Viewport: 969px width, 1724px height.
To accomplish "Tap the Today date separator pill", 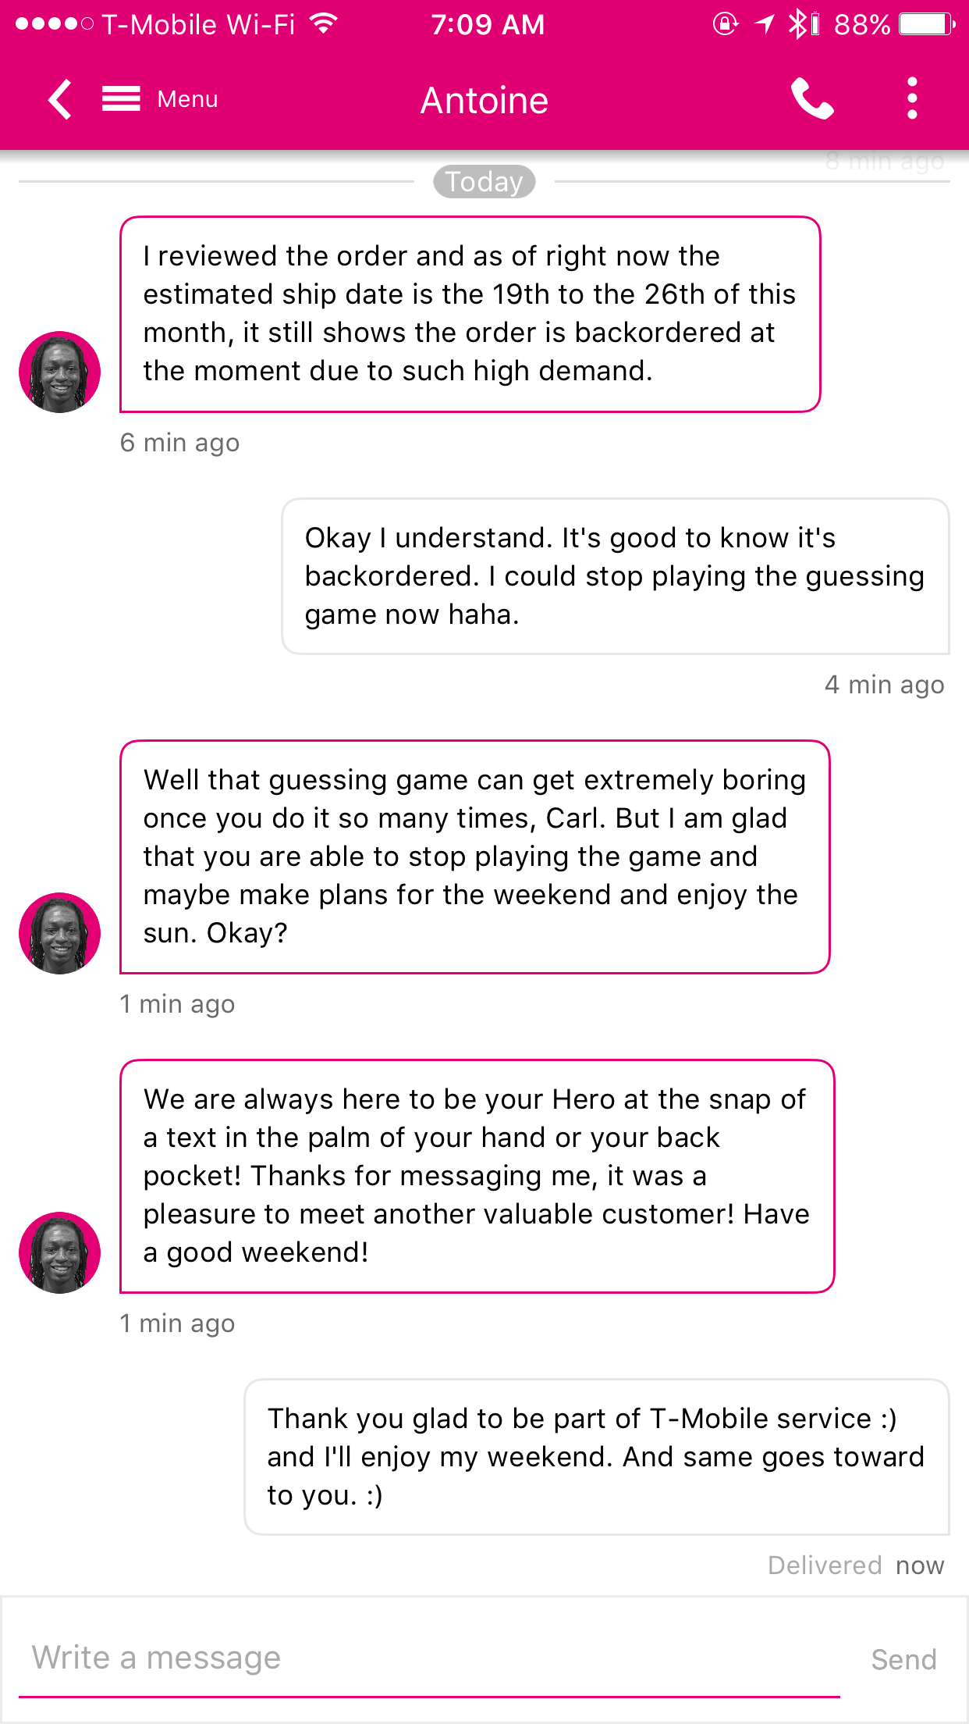I will pos(484,181).
